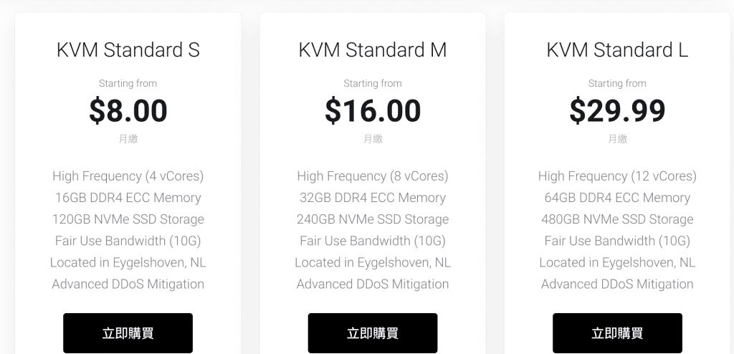Select the KVM Standard M plan title

[x=373, y=49]
